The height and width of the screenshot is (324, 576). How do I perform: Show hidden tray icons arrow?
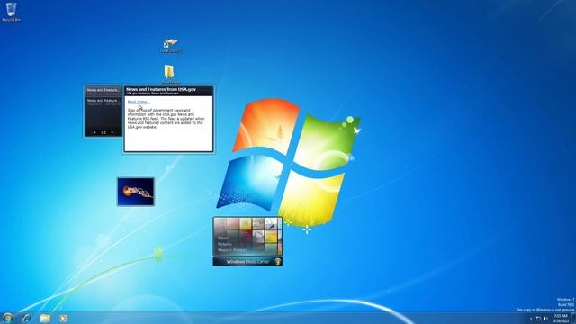tap(531, 319)
